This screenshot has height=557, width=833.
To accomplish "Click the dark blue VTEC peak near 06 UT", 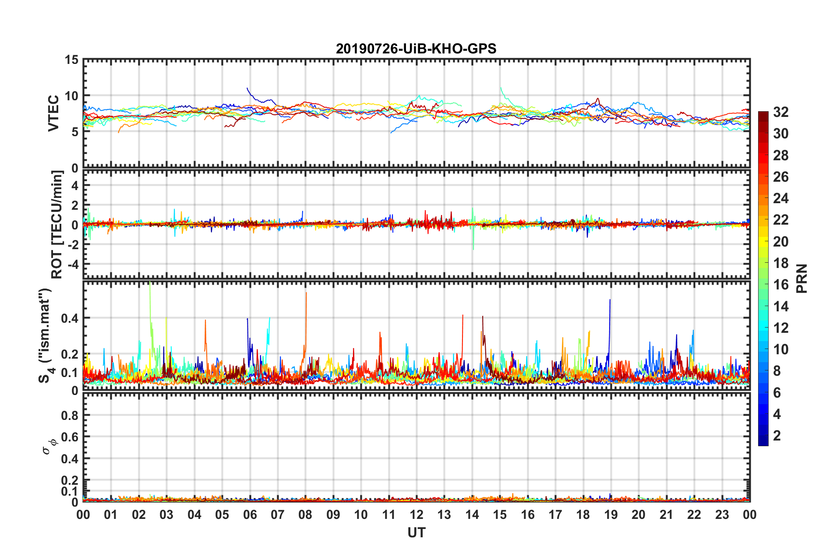I will [248, 89].
